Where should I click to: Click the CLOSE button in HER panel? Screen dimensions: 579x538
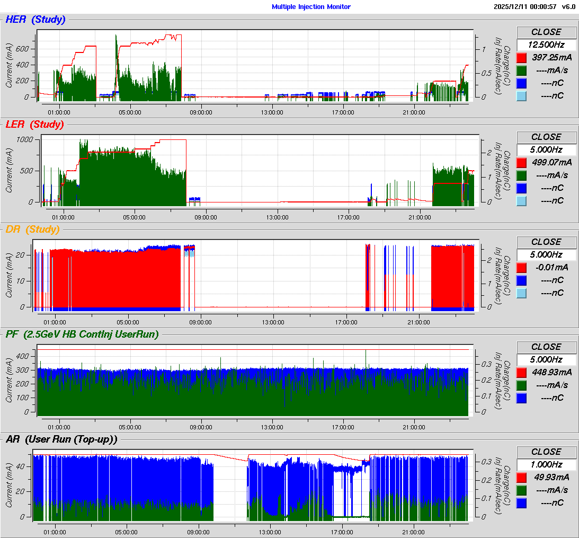(x=546, y=32)
